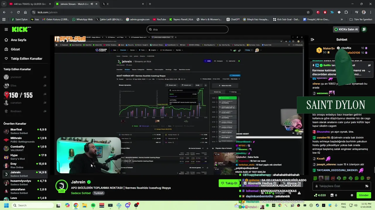Toggle Takip Et to follow Jahrein
Viewport: 375px width, 210px height.
[229, 183]
